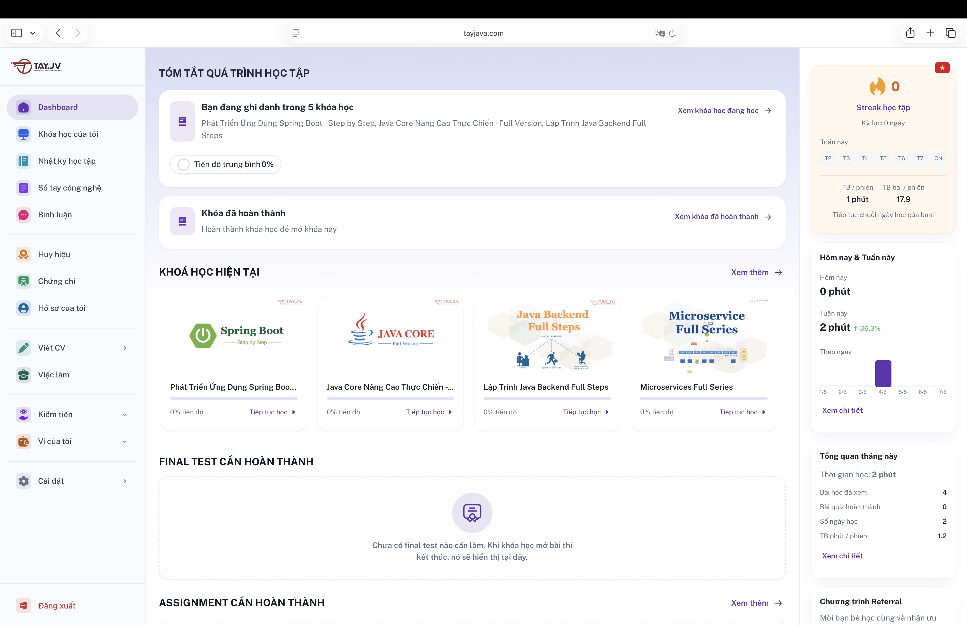Open Khóa học của tôi menu item
The width and height of the screenshot is (967, 625).
pos(72,134)
